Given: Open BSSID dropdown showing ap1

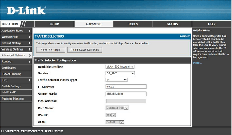Looking at the screenshot, I should pos(111,115).
